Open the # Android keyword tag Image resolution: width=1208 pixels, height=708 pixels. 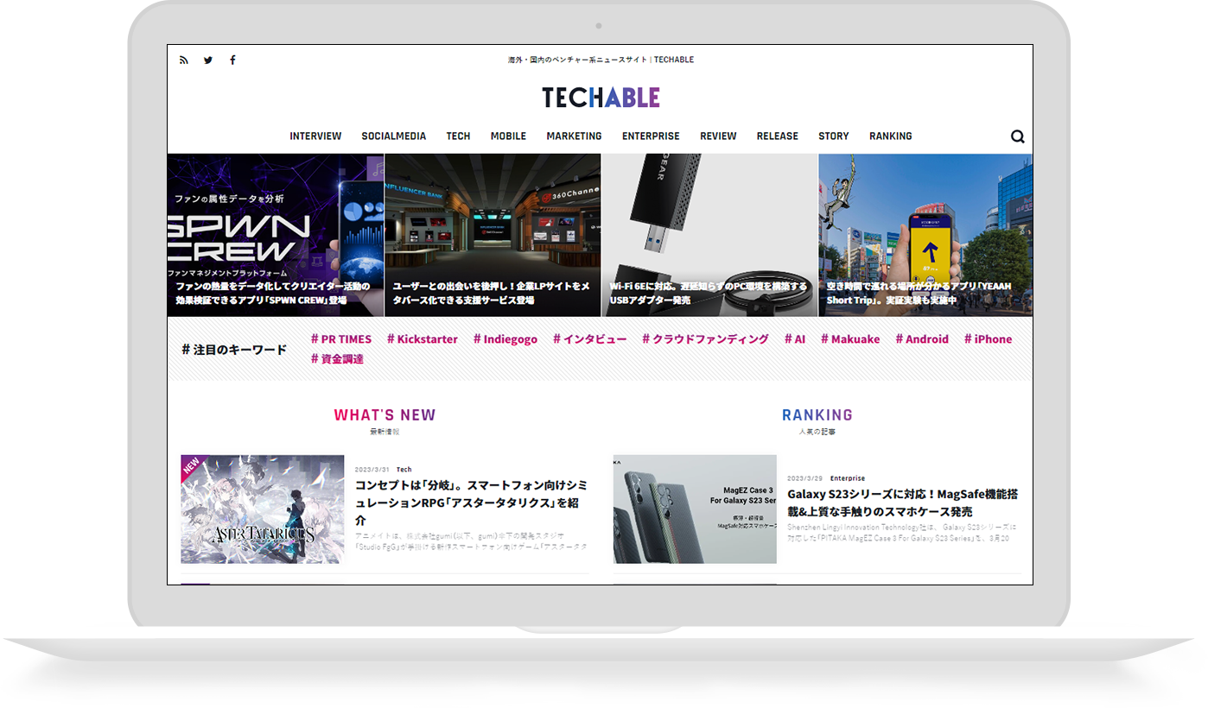(x=922, y=339)
